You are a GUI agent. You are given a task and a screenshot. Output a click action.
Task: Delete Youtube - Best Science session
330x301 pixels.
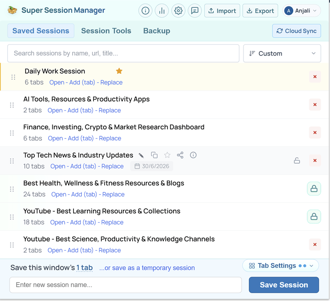click(x=315, y=244)
